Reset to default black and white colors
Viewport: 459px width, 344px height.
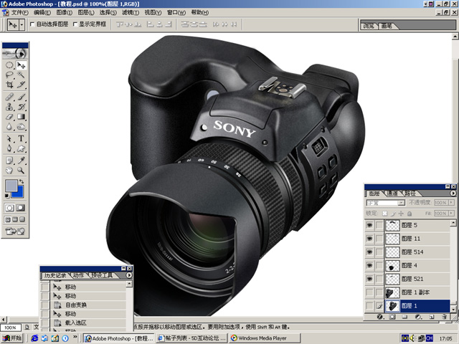7,196
